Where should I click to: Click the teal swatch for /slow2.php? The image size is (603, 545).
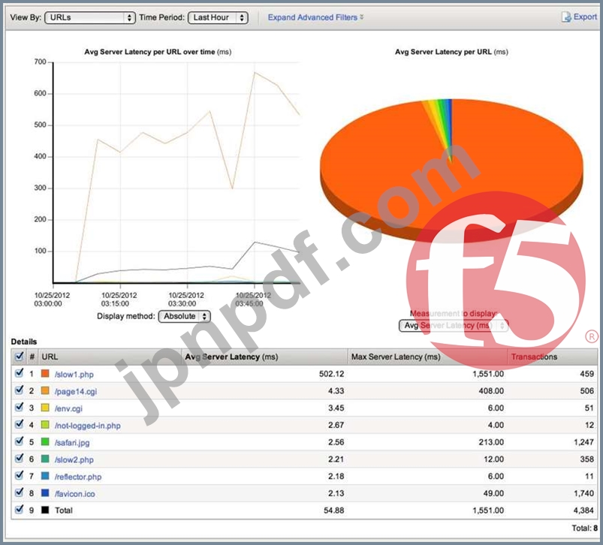45,459
